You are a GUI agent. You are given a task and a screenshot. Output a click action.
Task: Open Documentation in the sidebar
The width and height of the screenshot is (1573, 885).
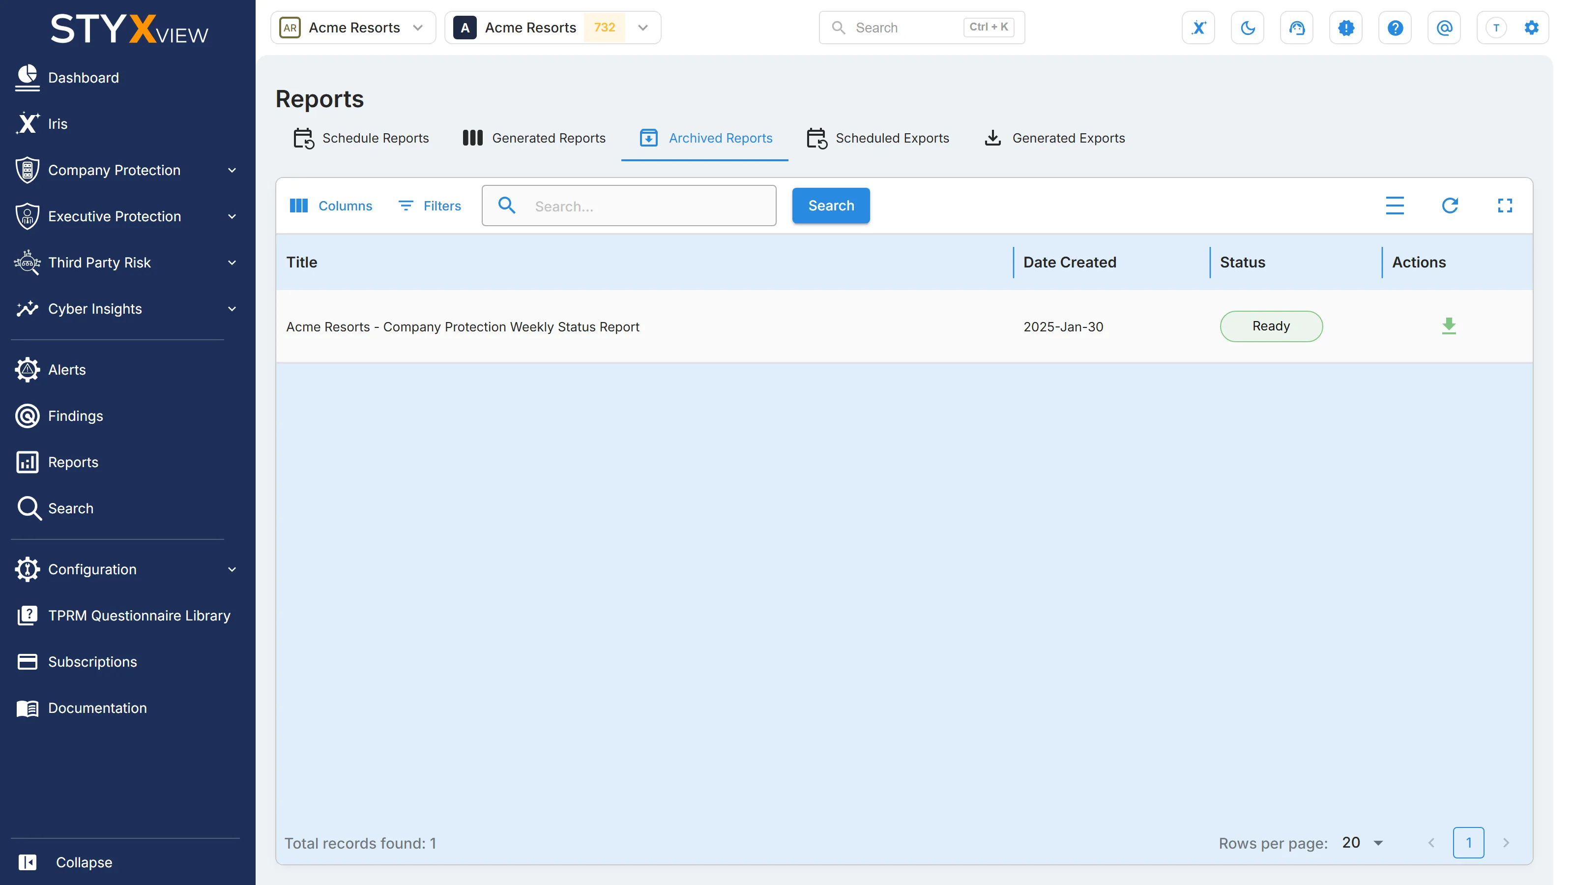(x=82, y=708)
